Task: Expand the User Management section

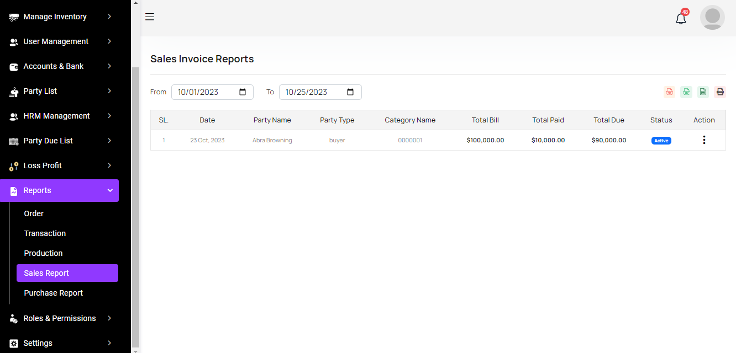Action: point(60,41)
